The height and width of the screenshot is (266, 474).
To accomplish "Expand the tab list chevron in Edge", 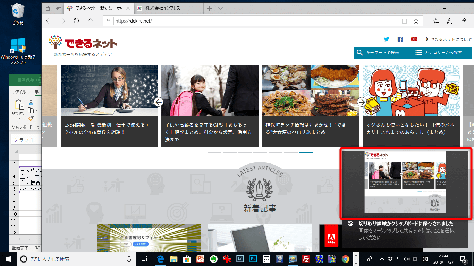I will (x=220, y=8).
